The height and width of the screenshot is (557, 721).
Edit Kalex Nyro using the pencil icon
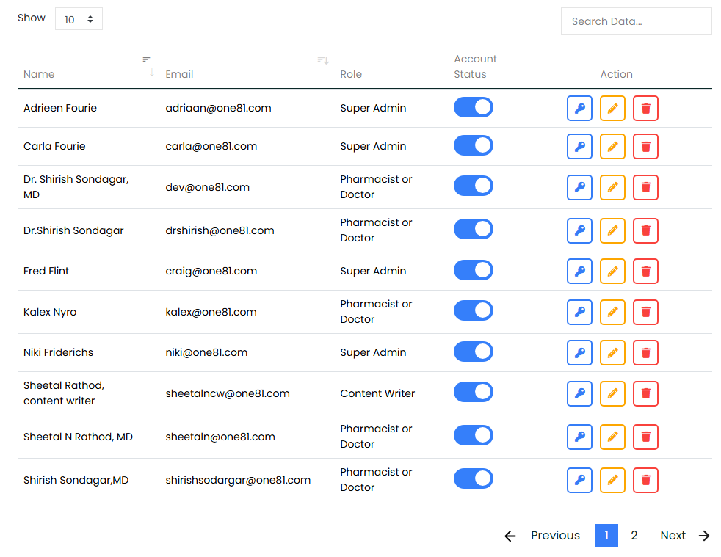612,312
